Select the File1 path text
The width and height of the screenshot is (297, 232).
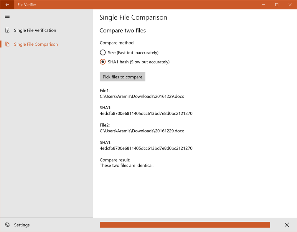[x=143, y=96]
